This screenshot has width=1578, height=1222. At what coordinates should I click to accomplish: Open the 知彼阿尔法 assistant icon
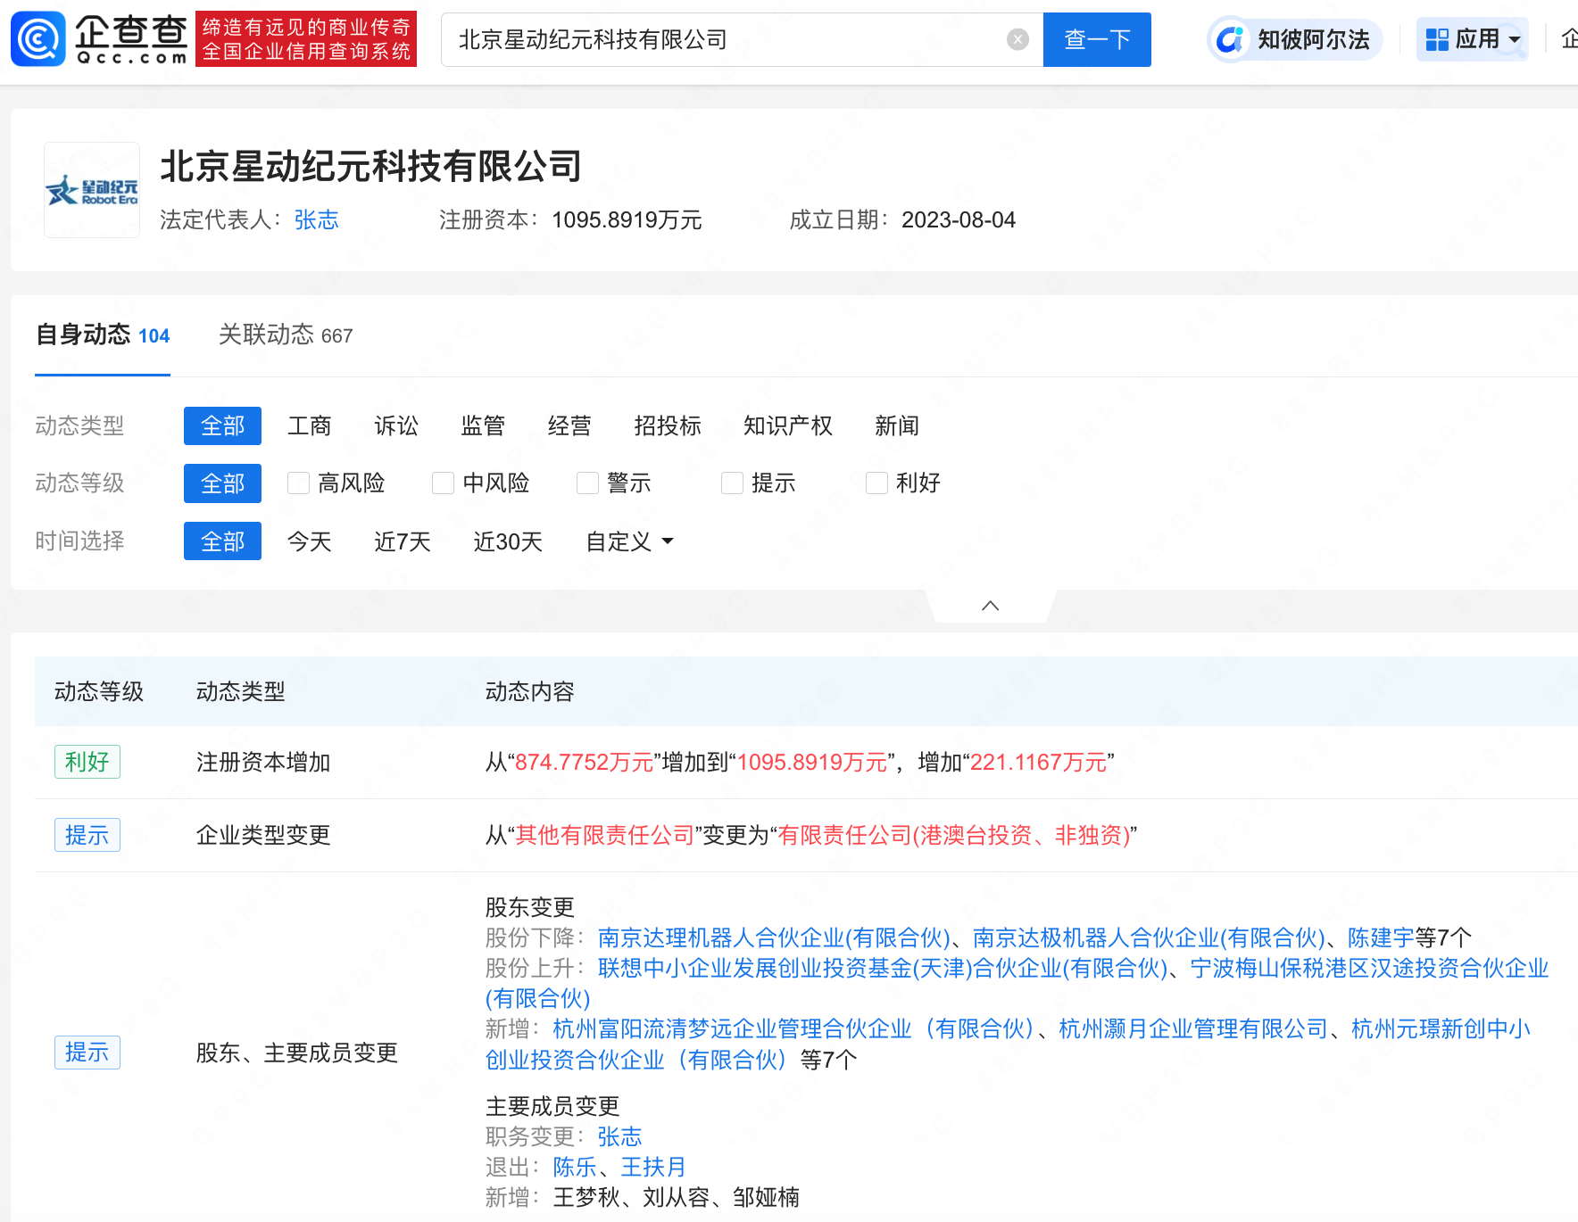[x=1230, y=39]
